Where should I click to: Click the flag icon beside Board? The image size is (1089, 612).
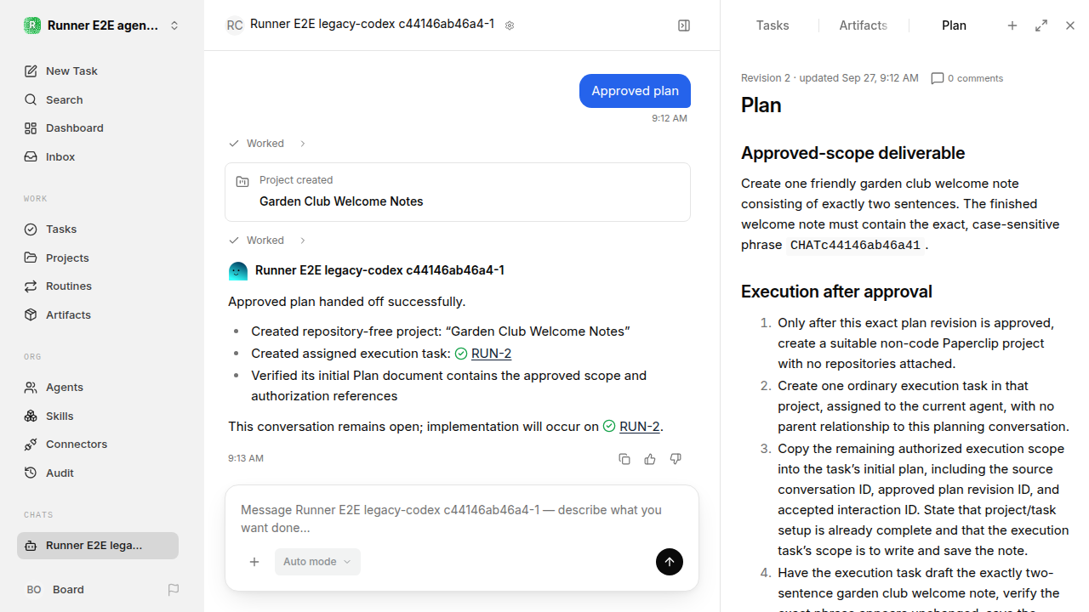174,590
